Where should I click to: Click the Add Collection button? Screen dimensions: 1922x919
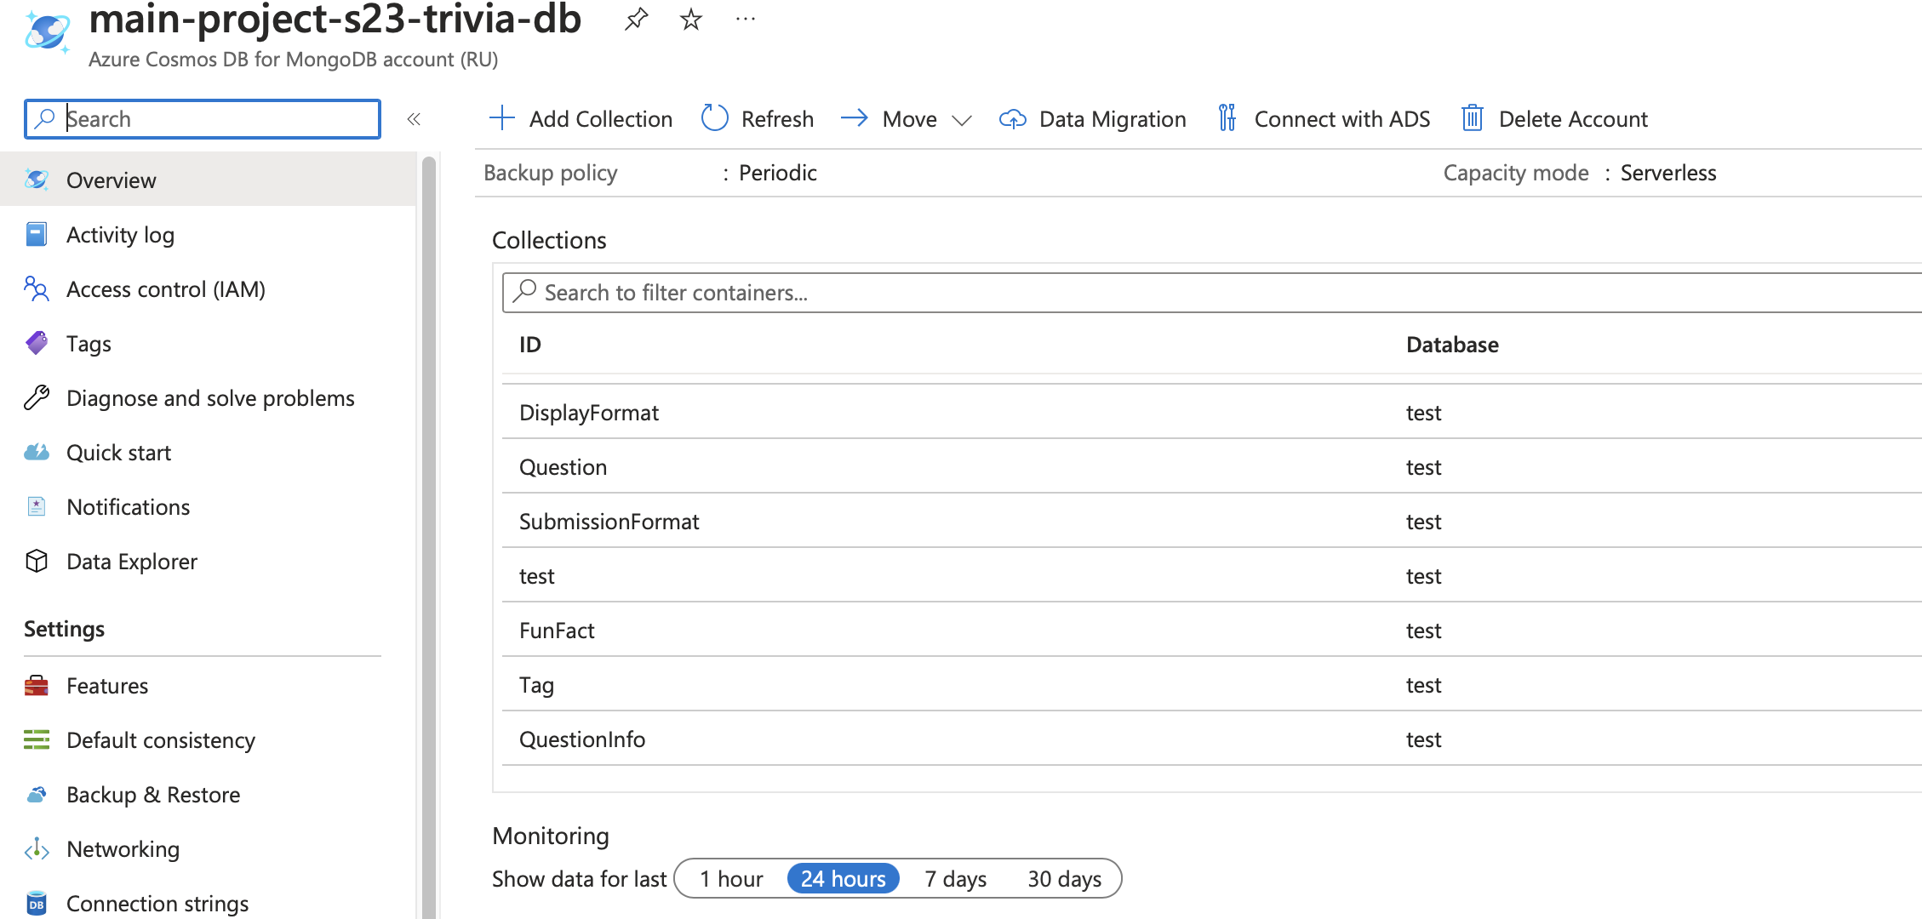click(581, 119)
